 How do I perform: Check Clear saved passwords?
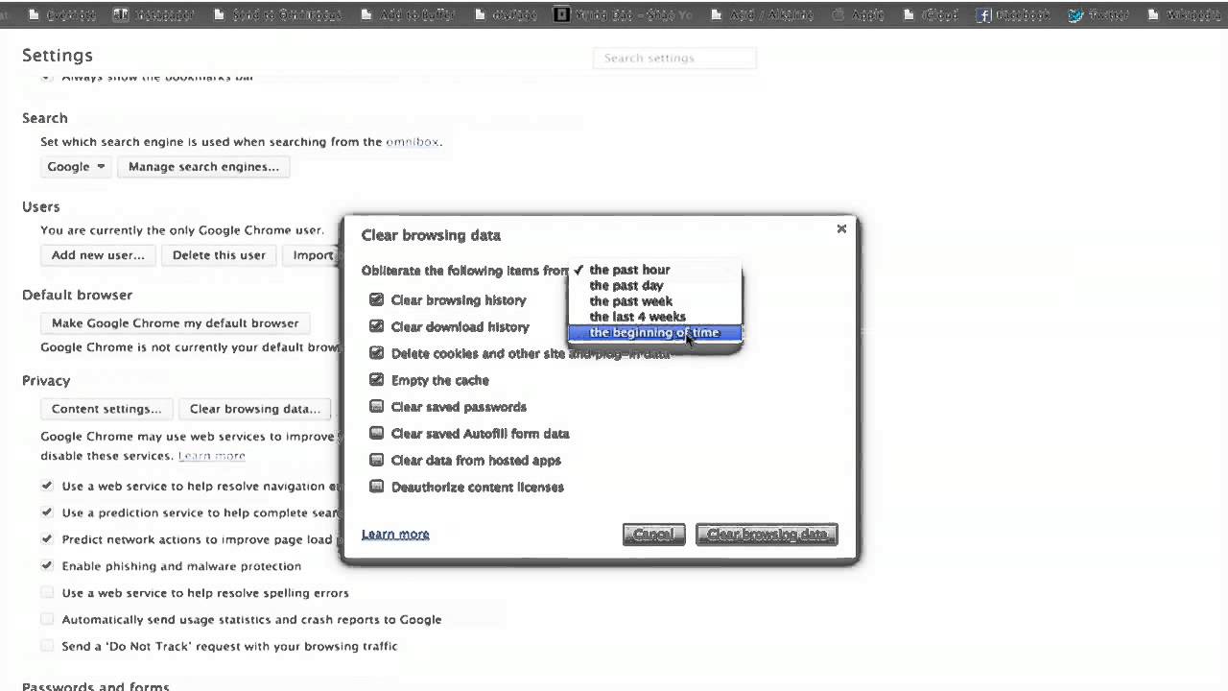click(377, 407)
